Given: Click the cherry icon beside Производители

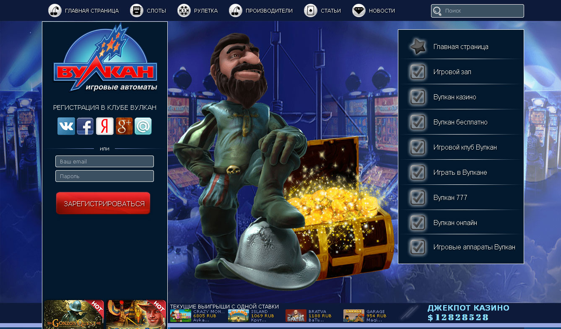Looking at the screenshot, I should pyautogui.click(x=236, y=10).
